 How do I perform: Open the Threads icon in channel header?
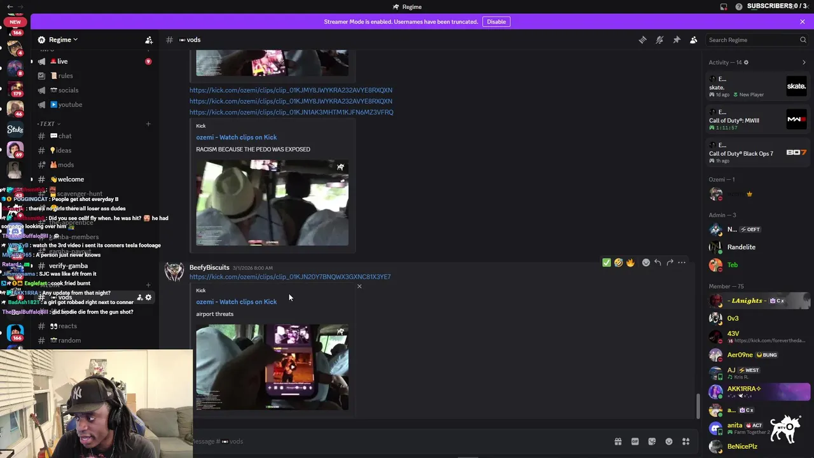pyautogui.click(x=642, y=40)
